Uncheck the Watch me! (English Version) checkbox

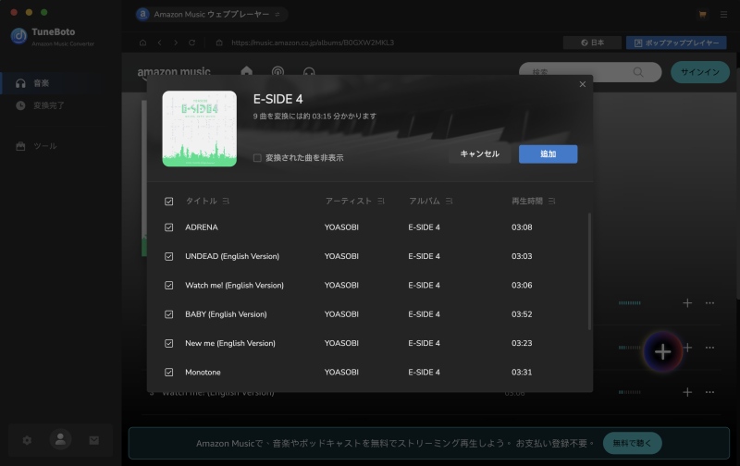(169, 286)
